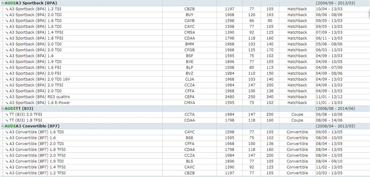Click the icon beside A3 Convertible 1.8 TFSI
Screen dimensions: 370x177
point(7,150)
